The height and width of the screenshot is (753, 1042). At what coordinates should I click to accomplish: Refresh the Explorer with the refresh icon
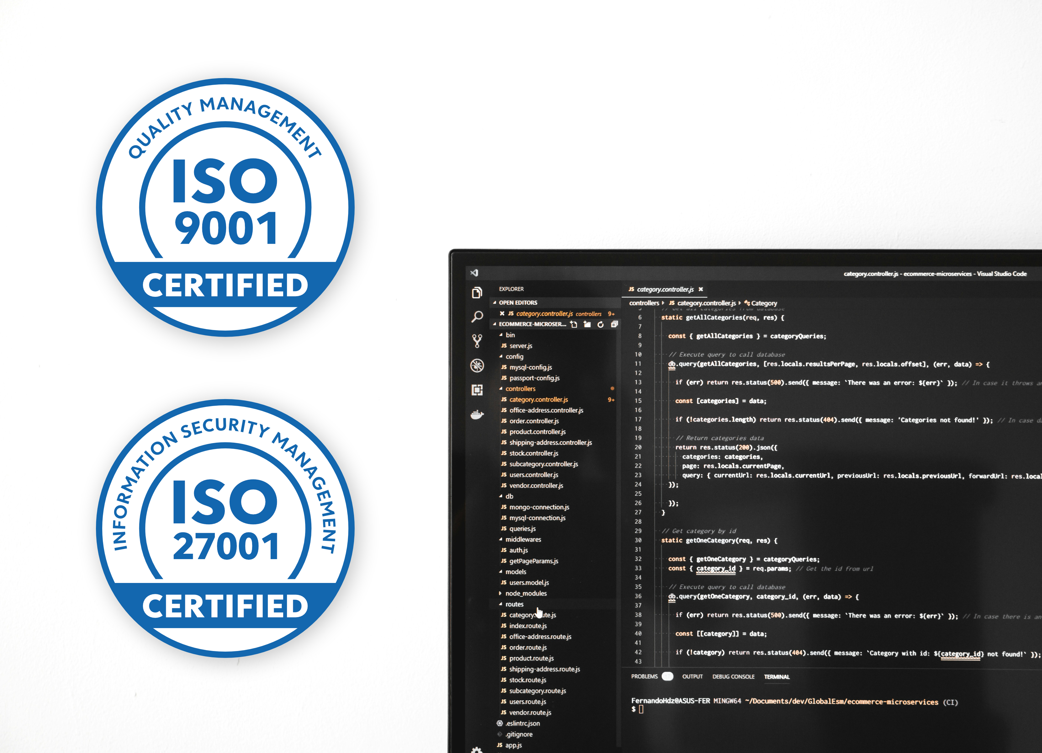click(601, 325)
